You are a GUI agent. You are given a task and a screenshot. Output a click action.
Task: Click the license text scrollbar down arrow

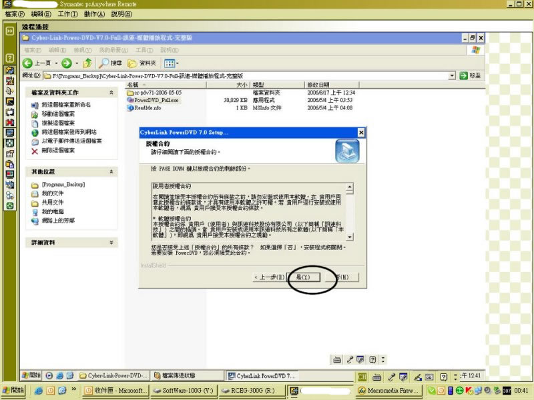[x=349, y=237]
